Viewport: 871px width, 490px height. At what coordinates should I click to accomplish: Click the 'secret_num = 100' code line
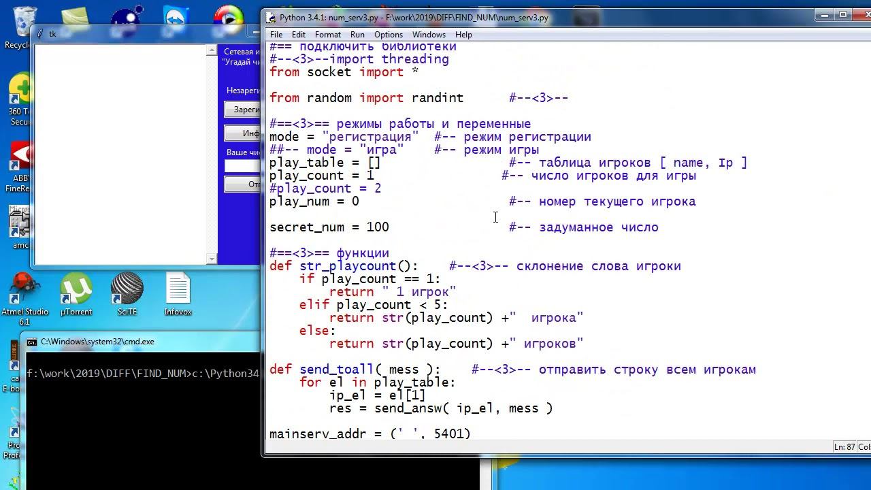pyautogui.click(x=329, y=227)
